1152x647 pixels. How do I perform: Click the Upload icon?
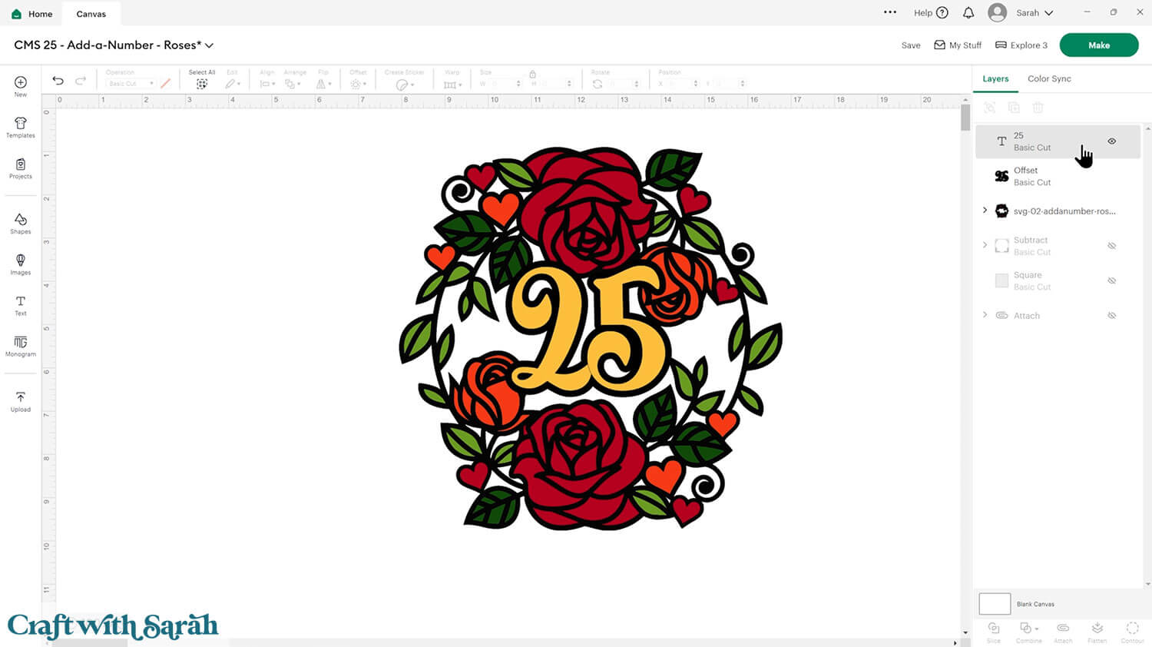21,401
